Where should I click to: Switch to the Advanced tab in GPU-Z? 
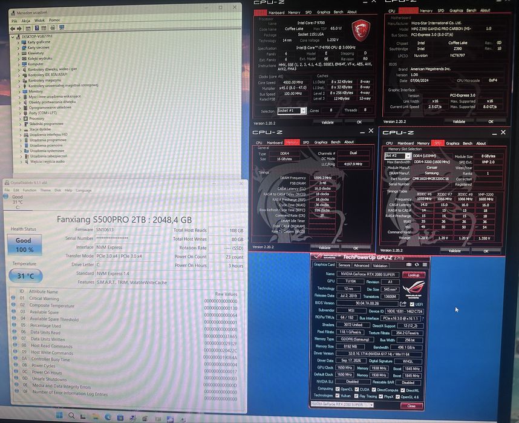362,265
